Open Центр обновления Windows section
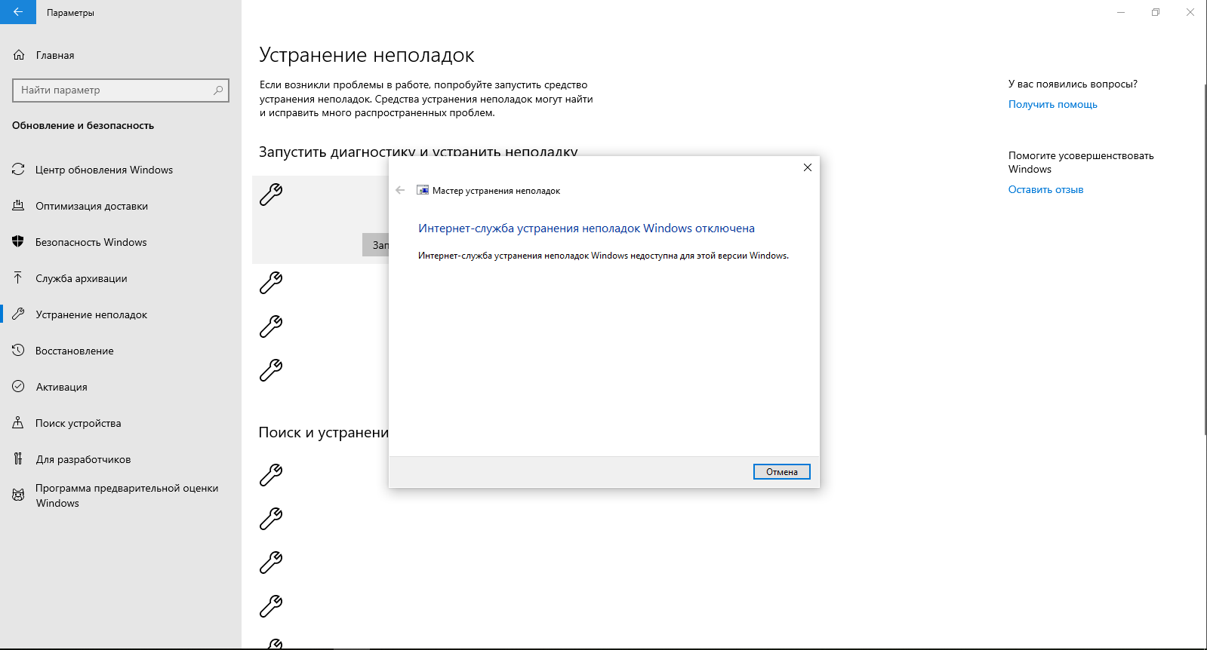The image size is (1207, 650). pos(121,170)
